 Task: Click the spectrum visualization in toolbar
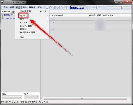(x=77, y=7)
